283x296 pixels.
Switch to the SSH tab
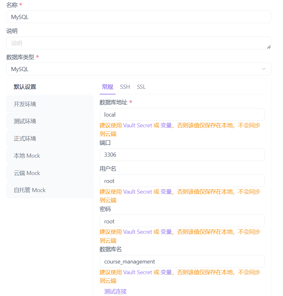[x=125, y=87]
